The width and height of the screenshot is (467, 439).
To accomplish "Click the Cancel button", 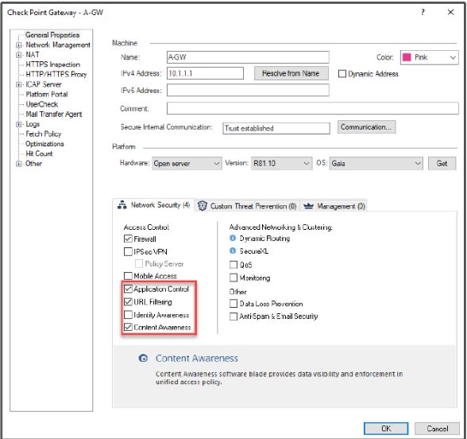I will pyautogui.click(x=437, y=429).
